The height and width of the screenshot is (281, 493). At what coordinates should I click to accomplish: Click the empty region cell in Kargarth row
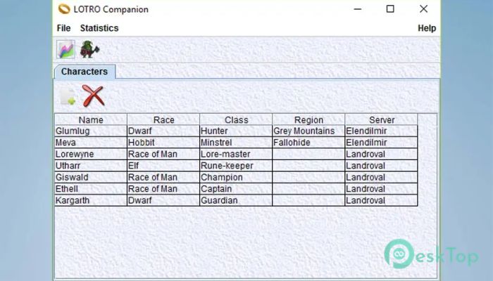[x=308, y=201]
